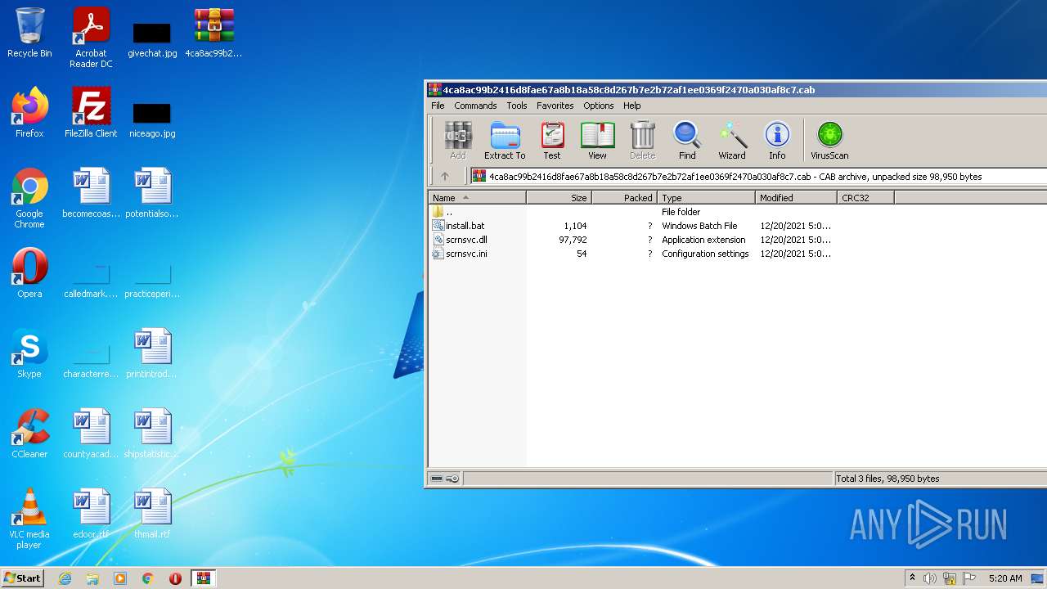Open the Options menu
The width and height of the screenshot is (1047, 589).
(598, 106)
